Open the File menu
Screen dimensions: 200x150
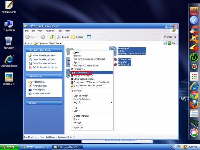(27, 31)
